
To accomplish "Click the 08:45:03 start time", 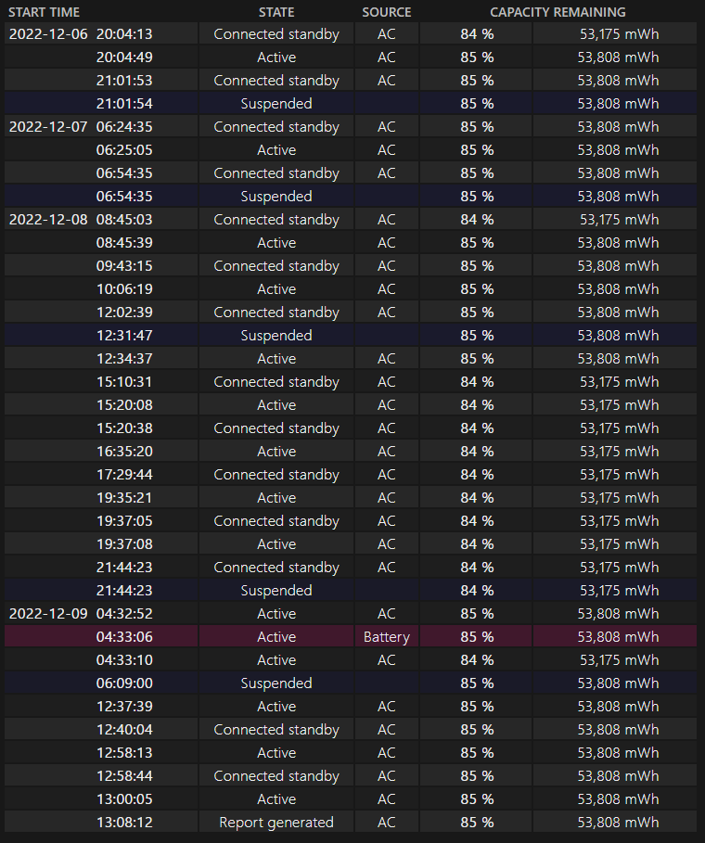I will coord(124,220).
